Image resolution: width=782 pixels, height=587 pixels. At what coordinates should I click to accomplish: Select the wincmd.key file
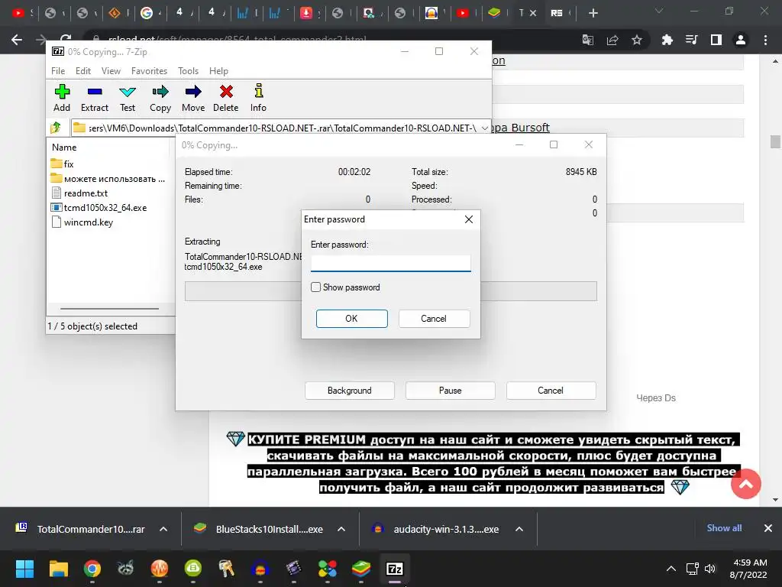[x=82, y=222]
